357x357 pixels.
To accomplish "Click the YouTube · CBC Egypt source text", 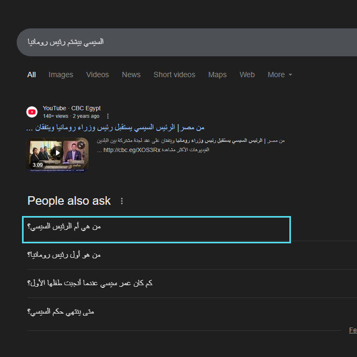I will (71, 108).
